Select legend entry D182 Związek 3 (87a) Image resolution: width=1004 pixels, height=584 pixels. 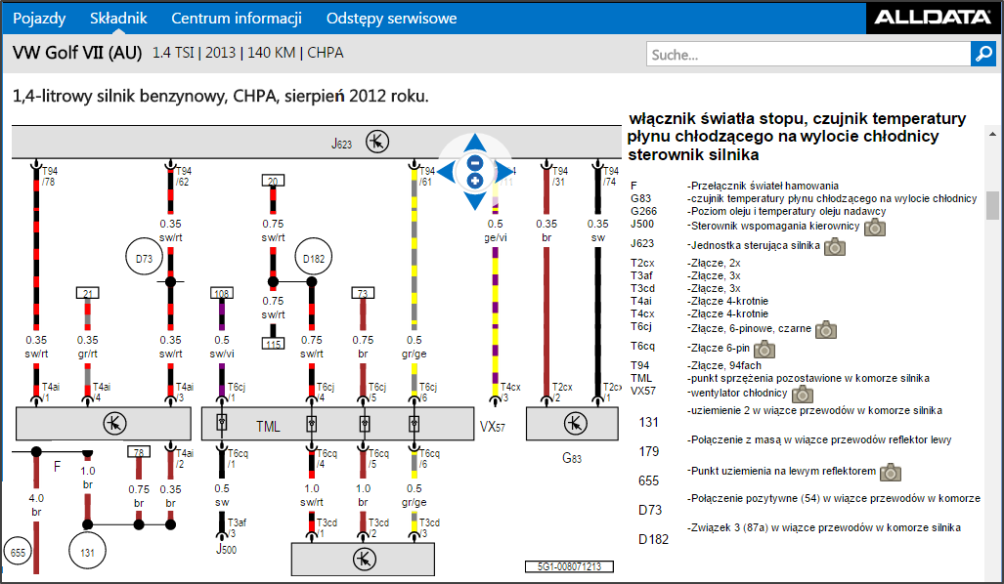coord(799,533)
